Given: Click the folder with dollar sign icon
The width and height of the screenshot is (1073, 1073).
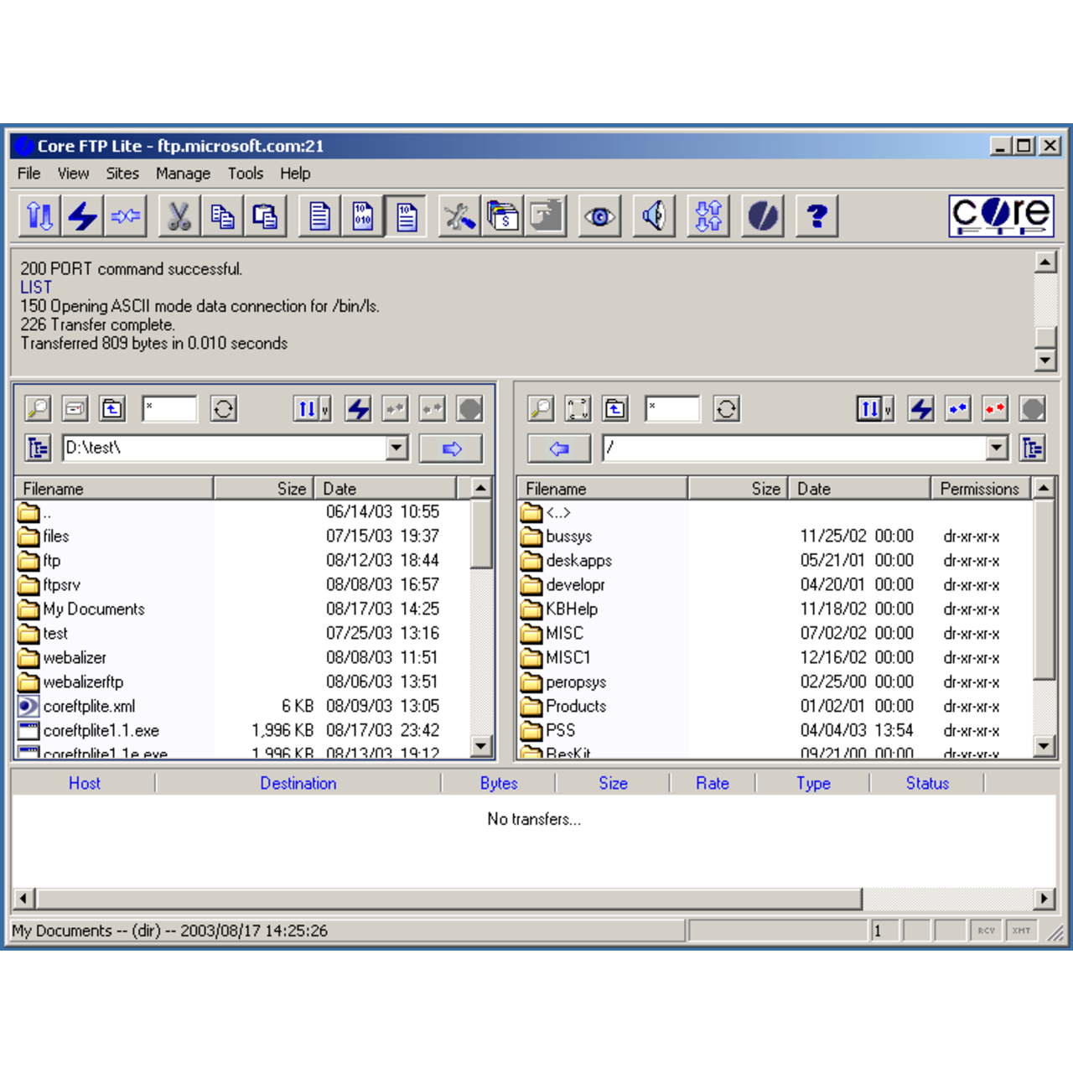Looking at the screenshot, I should click(502, 216).
